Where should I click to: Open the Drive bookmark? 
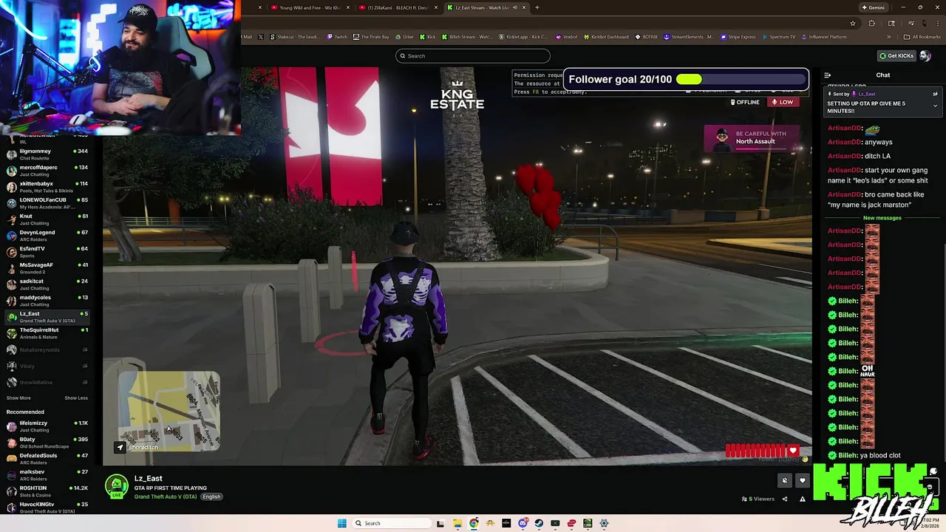[404, 37]
